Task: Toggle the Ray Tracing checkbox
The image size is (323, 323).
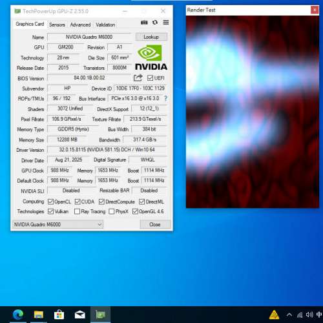Action: click(77, 211)
